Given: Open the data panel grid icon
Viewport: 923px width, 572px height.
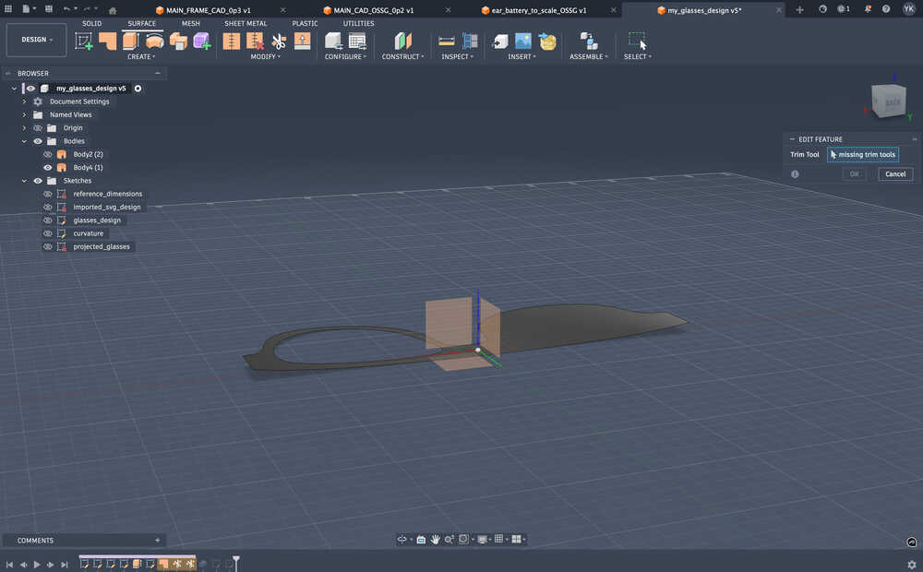Looking at the screenshot, I should click(x=8, y=9).
